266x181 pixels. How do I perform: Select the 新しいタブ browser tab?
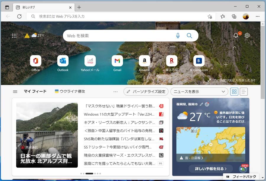pyautogui.click(x=44, y=7)
